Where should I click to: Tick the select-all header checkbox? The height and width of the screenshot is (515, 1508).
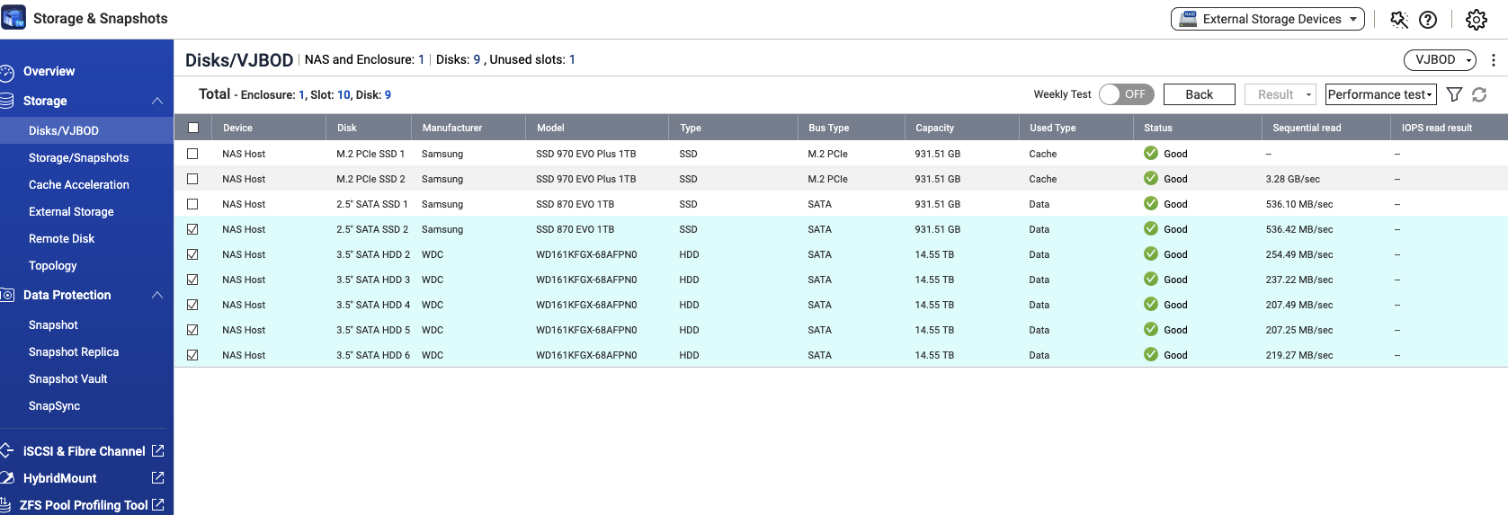pos(192,128)
